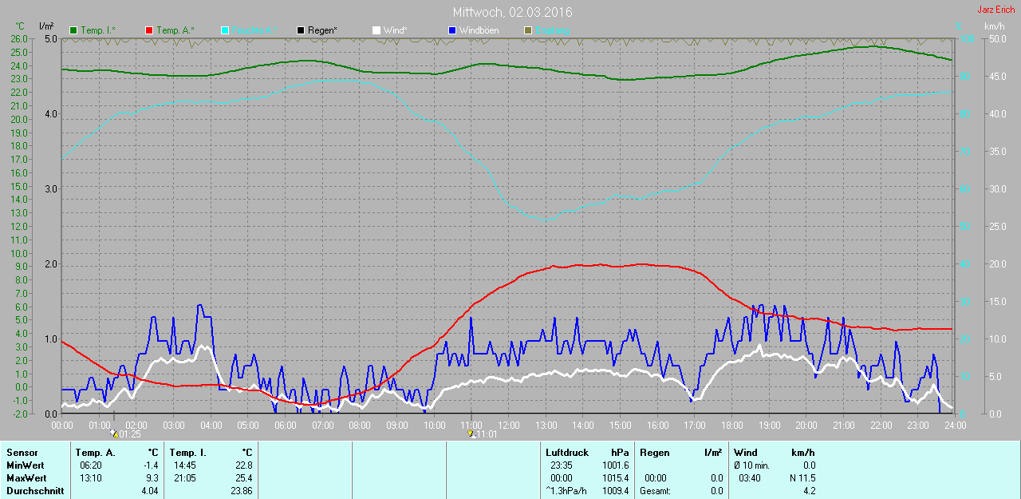Click the 'Jarz Erich' author label
This screenshot has width=1021, height=499.
996,10
